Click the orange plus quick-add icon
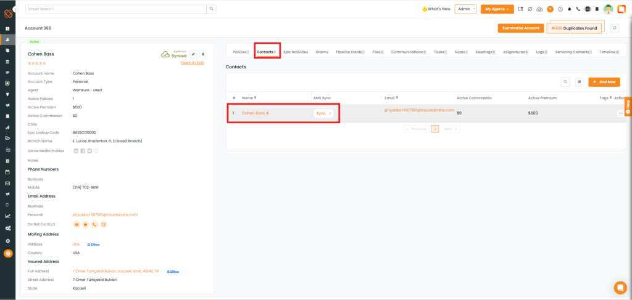The height and width of the screenshot is (300, 632). [x=550, y=9]
